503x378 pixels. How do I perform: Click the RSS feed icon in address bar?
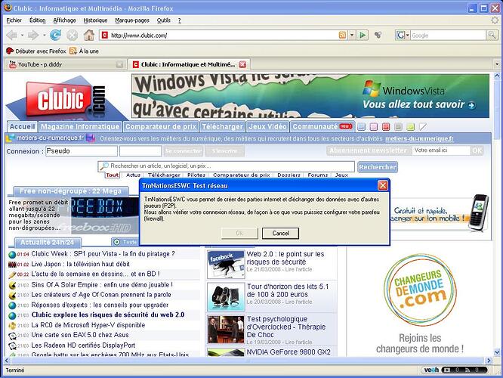point(343,35)
